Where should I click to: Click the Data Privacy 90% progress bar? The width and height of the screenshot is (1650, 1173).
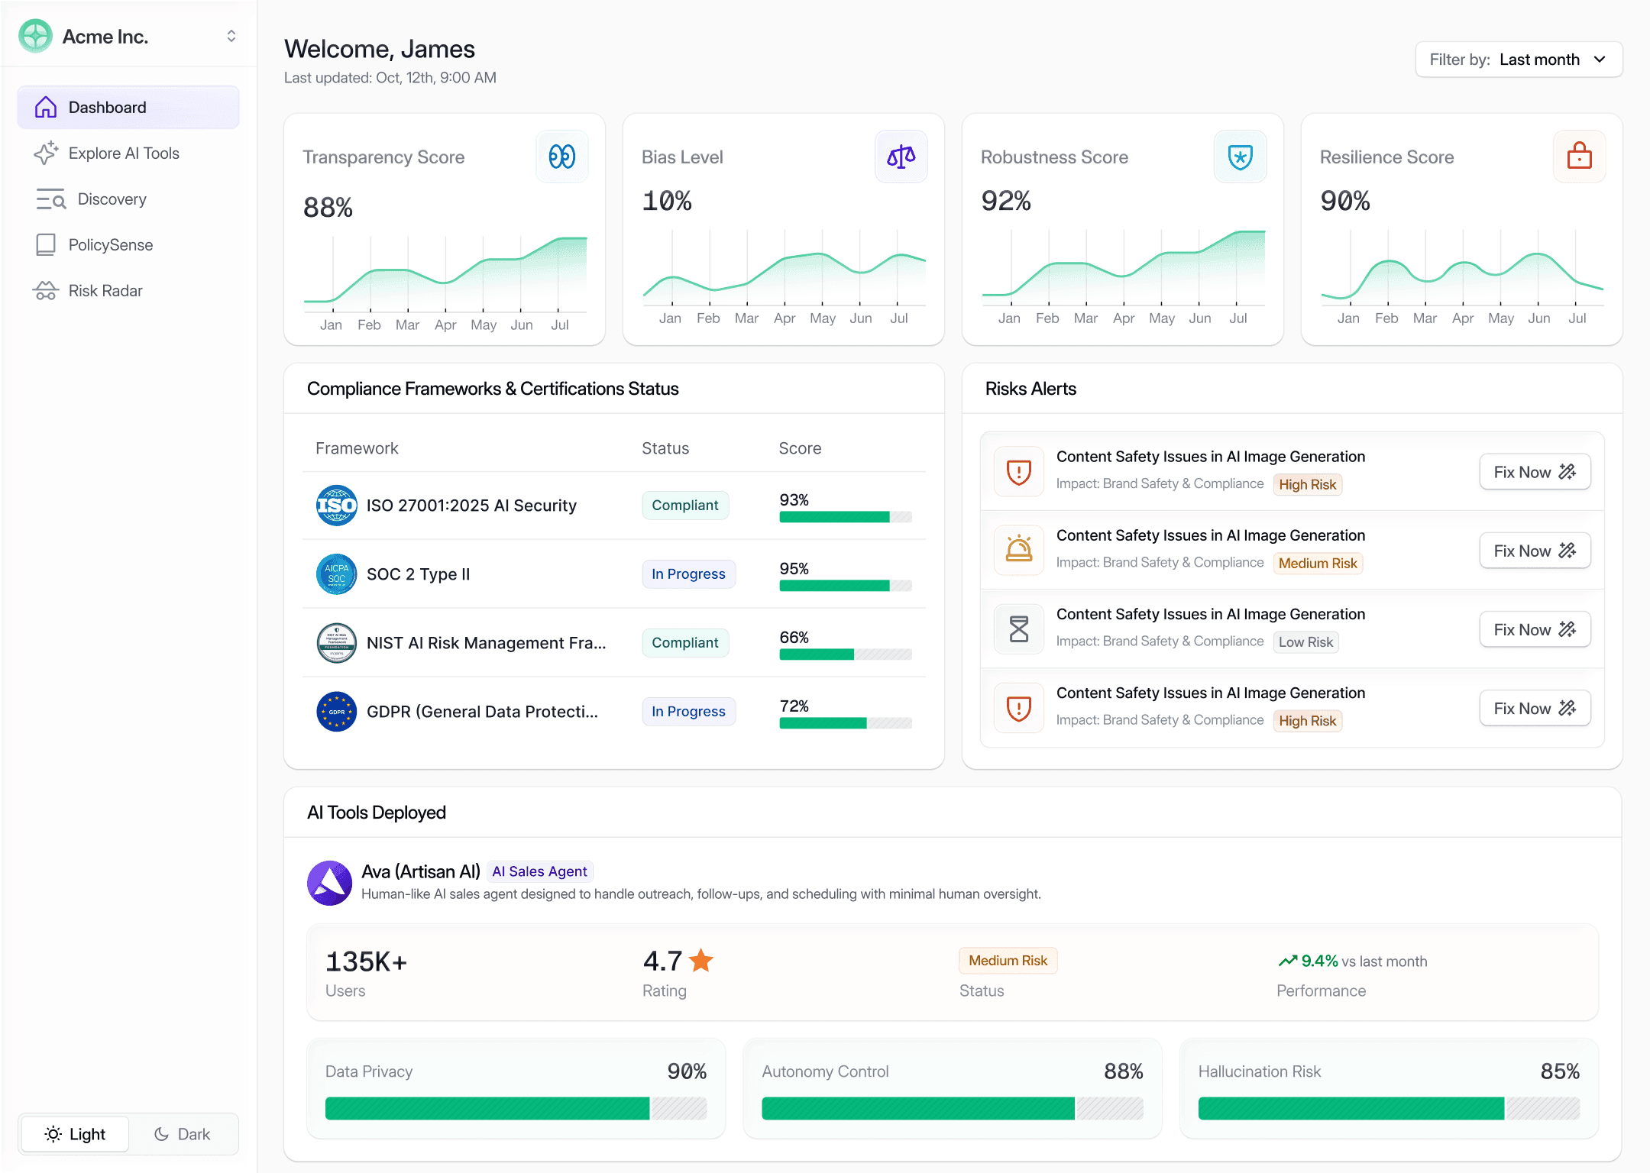click(516, 1108)
